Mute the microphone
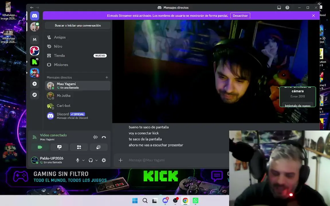This screenshot has height=206, width=330. (78, 160)
